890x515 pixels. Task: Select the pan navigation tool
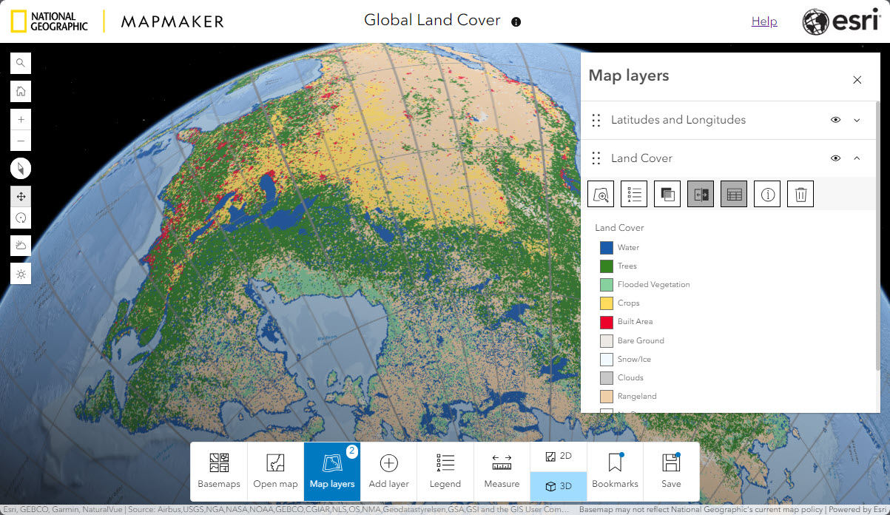(21, 197)
